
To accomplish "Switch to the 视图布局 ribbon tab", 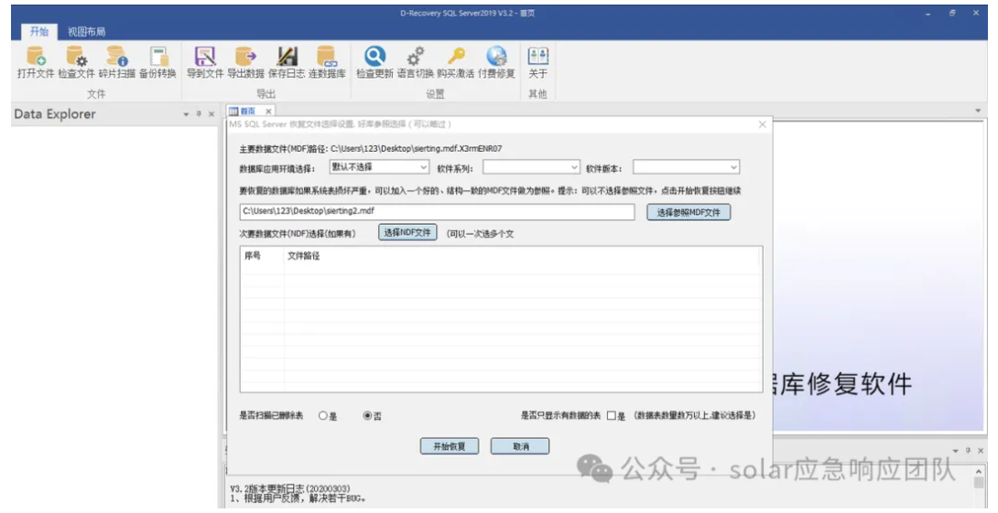I will coord(86,31).
